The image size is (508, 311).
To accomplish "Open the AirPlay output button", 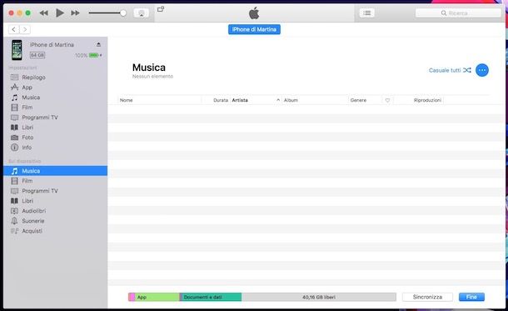I will 142,13.
